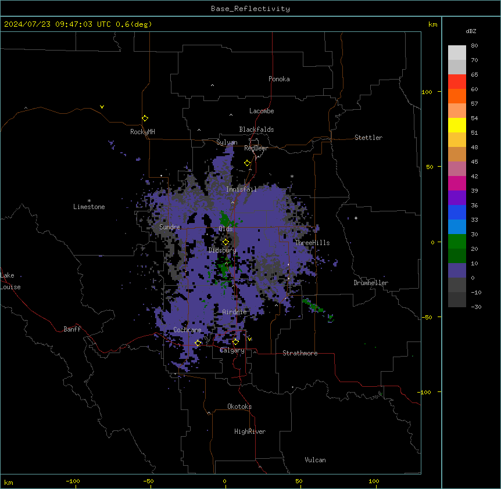Click the yellow diamond marker below Cochrane
This screenshot has width=501, height=489.
[198, 343]
